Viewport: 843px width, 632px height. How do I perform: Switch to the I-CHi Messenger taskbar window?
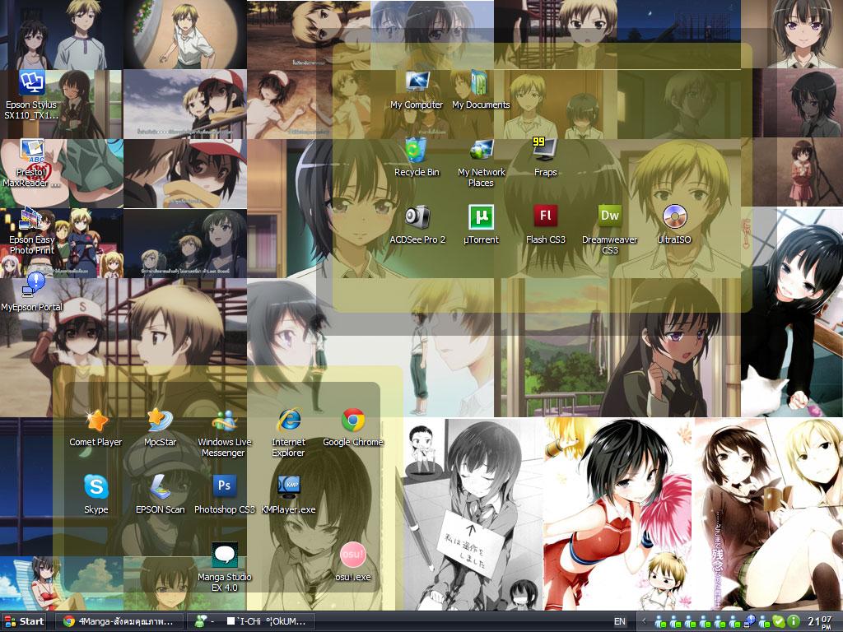(250, 621)
